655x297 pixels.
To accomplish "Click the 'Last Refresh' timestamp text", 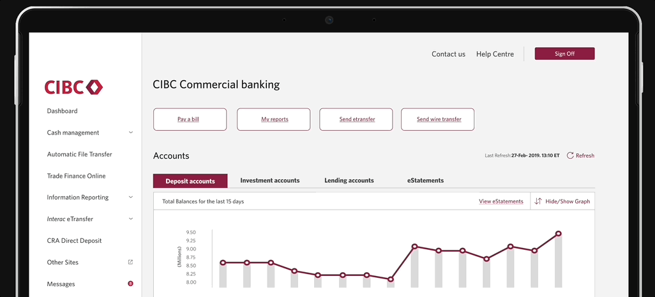I will 522,156.
